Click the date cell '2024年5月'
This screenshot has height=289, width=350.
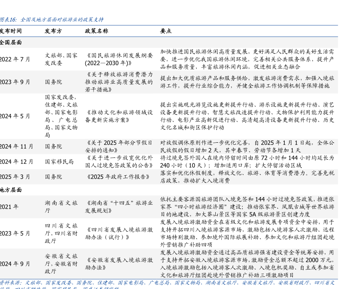[x=15, y=116]
